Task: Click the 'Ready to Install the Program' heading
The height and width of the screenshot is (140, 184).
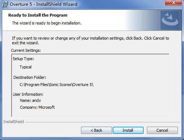Action: click(x=38, y=15)
